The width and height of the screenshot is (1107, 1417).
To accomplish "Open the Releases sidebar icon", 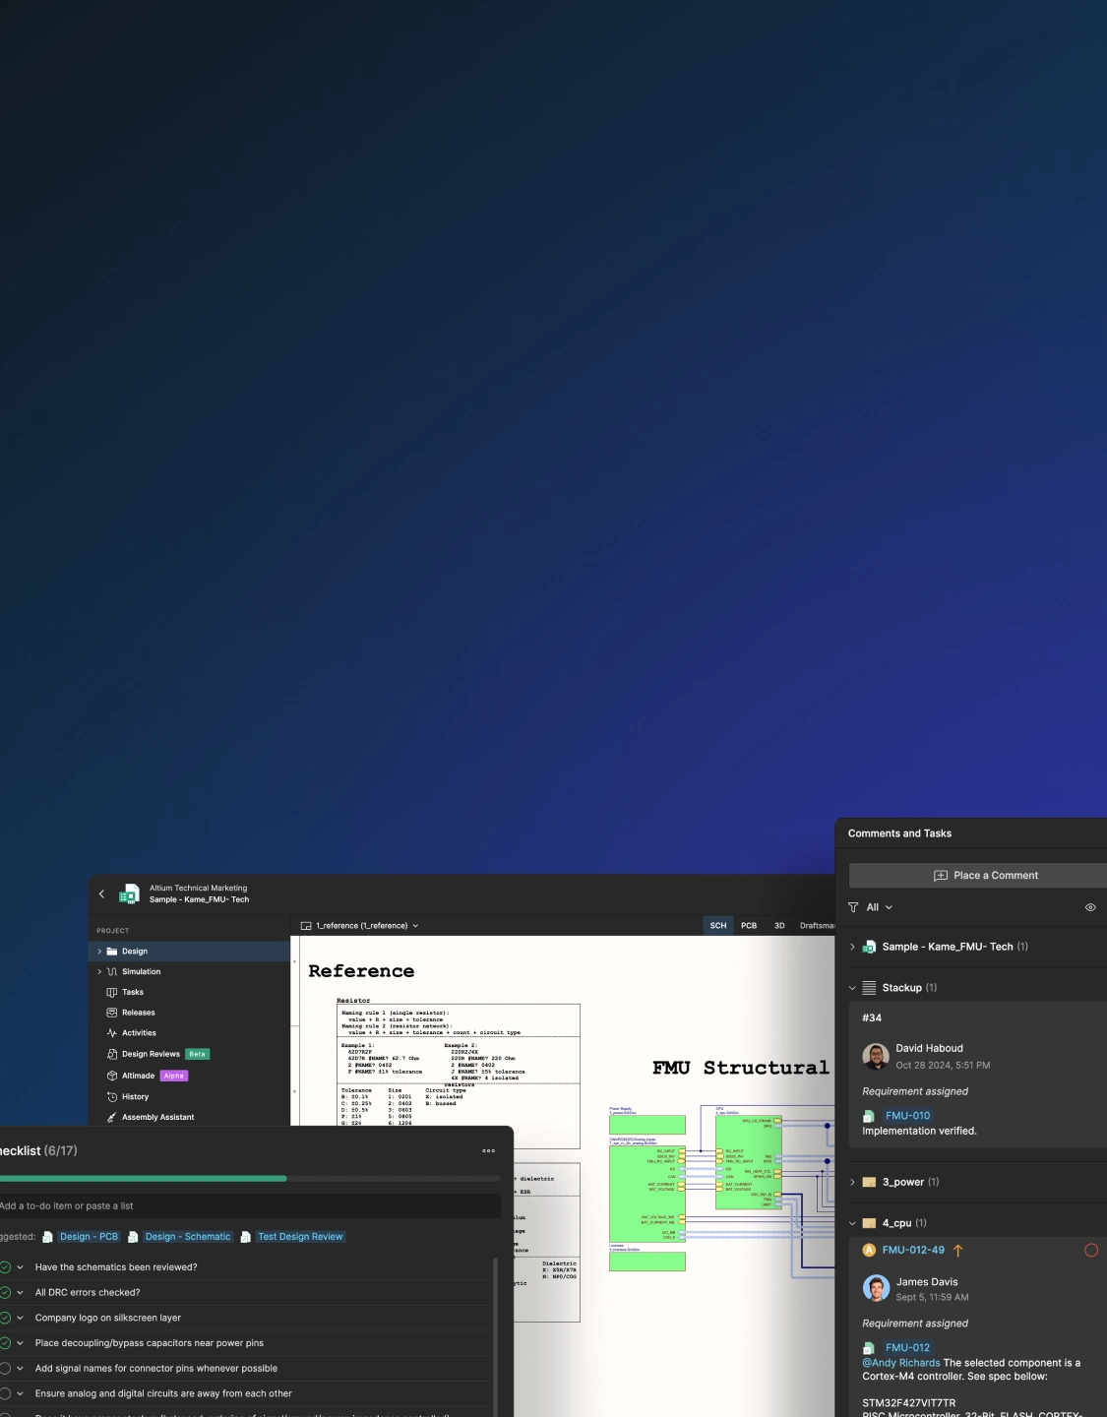I will 112,1013.
